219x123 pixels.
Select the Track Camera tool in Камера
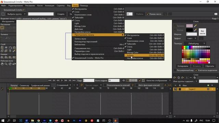[x=2, y=57]
